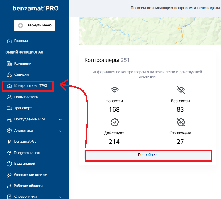Click the Станции circles icon
221x199 pixels.
click(x=9, y=74)
